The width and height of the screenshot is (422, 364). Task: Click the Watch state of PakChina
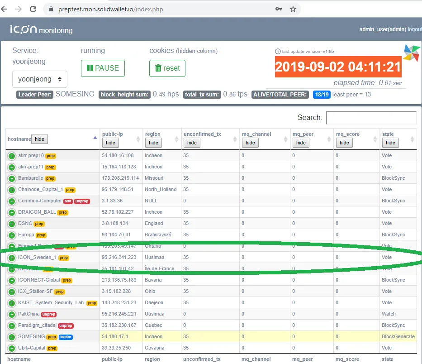point(389,314)
